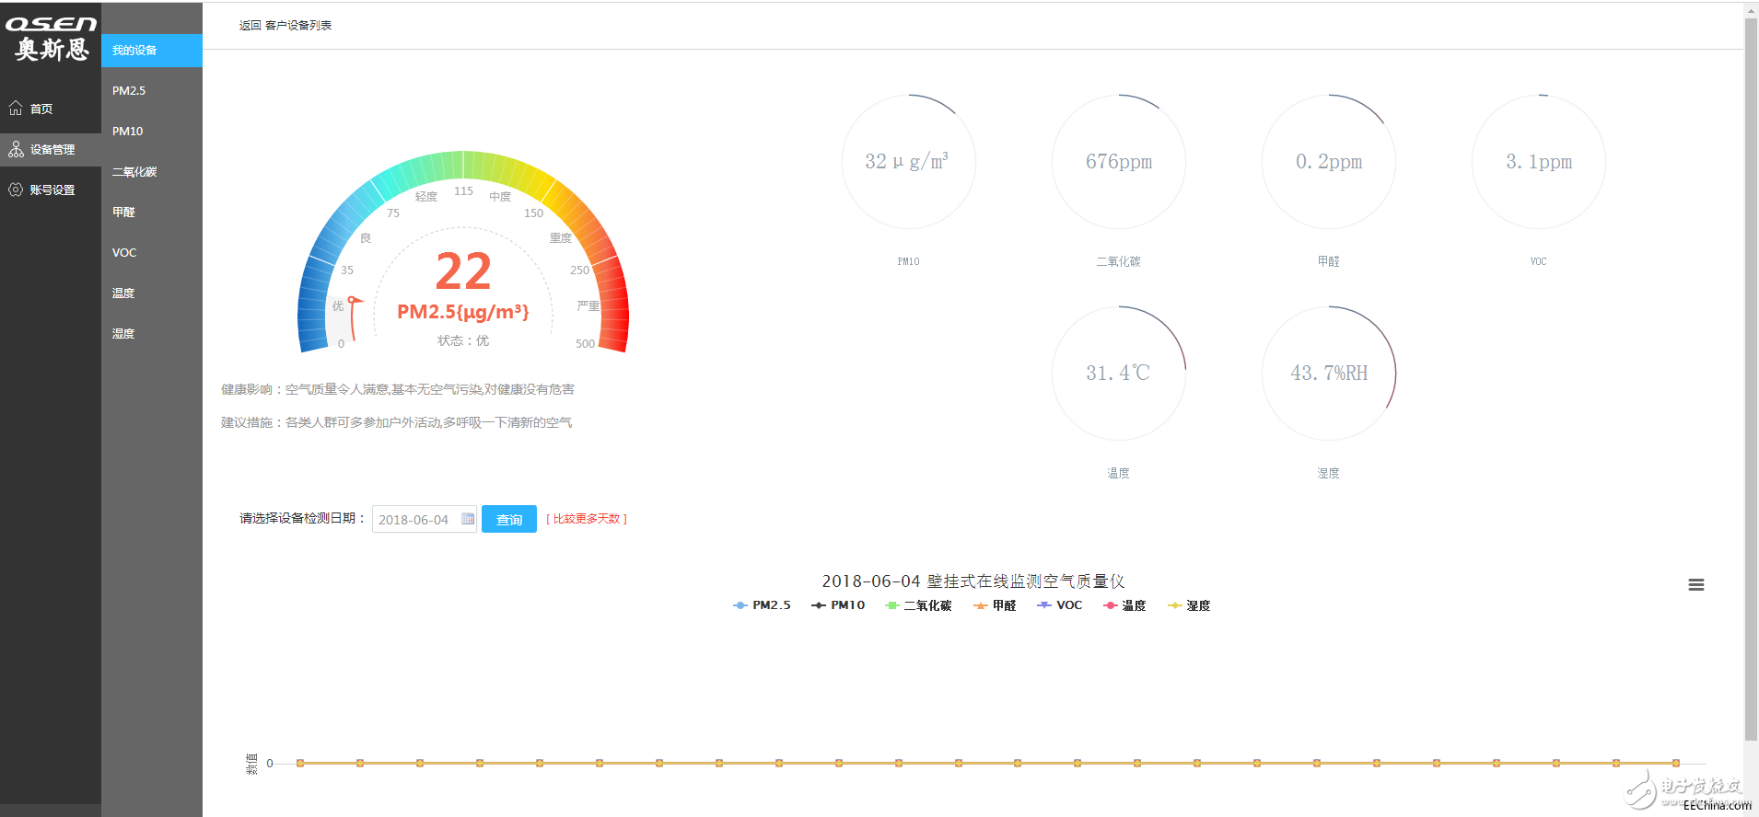Toggle PM2.5 series in chart legend
Image resolution: width=1759 pixels, height=817 pixels.
click(x=762, y=605)
